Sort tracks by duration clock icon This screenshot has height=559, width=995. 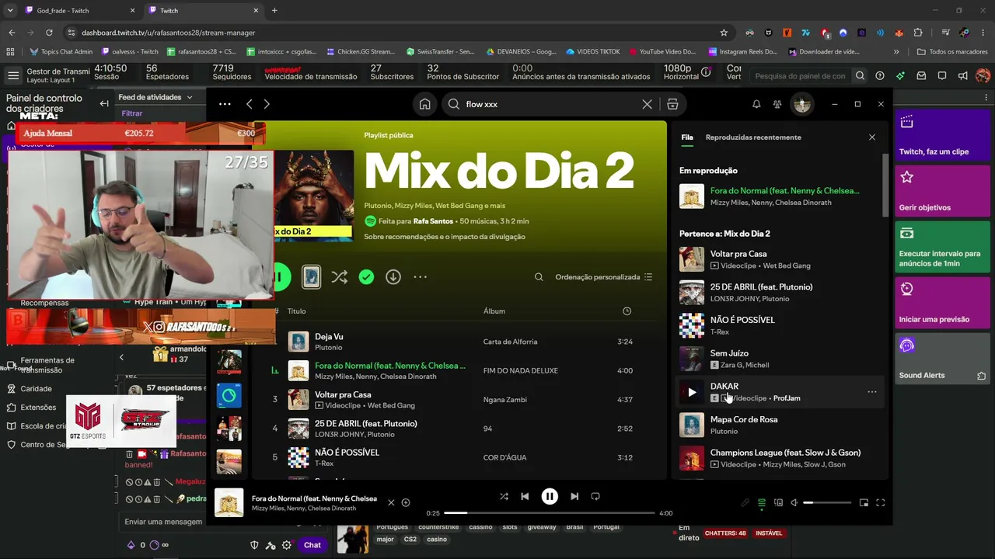[x=627, y=311]
